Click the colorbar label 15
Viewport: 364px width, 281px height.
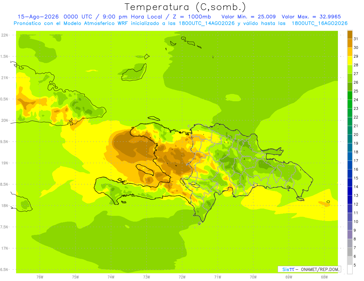tap(356, 178)
